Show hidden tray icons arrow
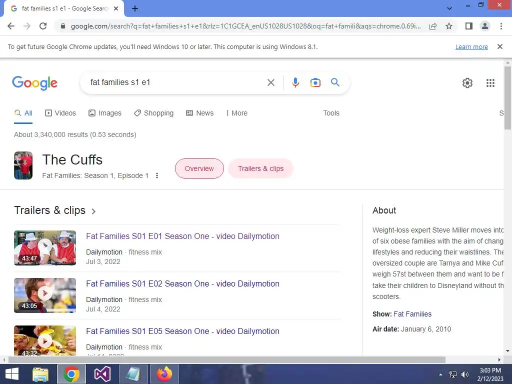 pyautogui.click(x=441, y=374)
